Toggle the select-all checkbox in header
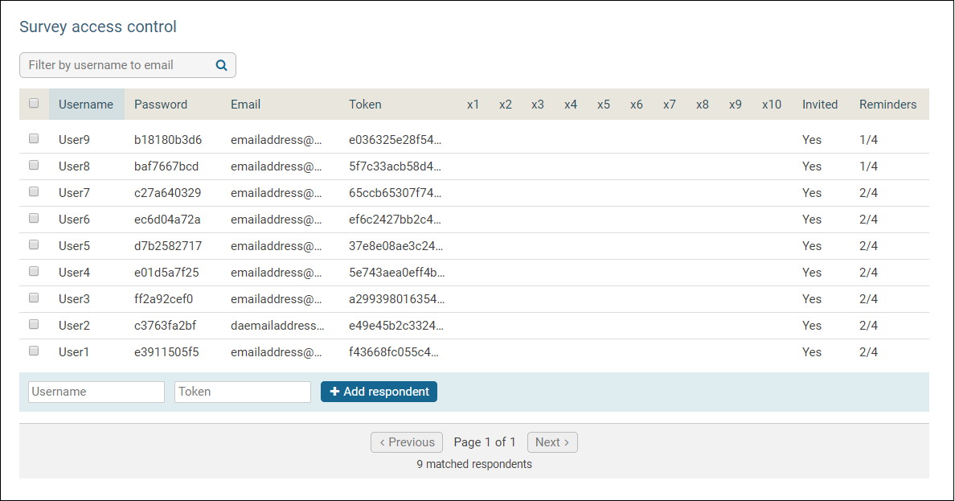 (x=34, y=103)
